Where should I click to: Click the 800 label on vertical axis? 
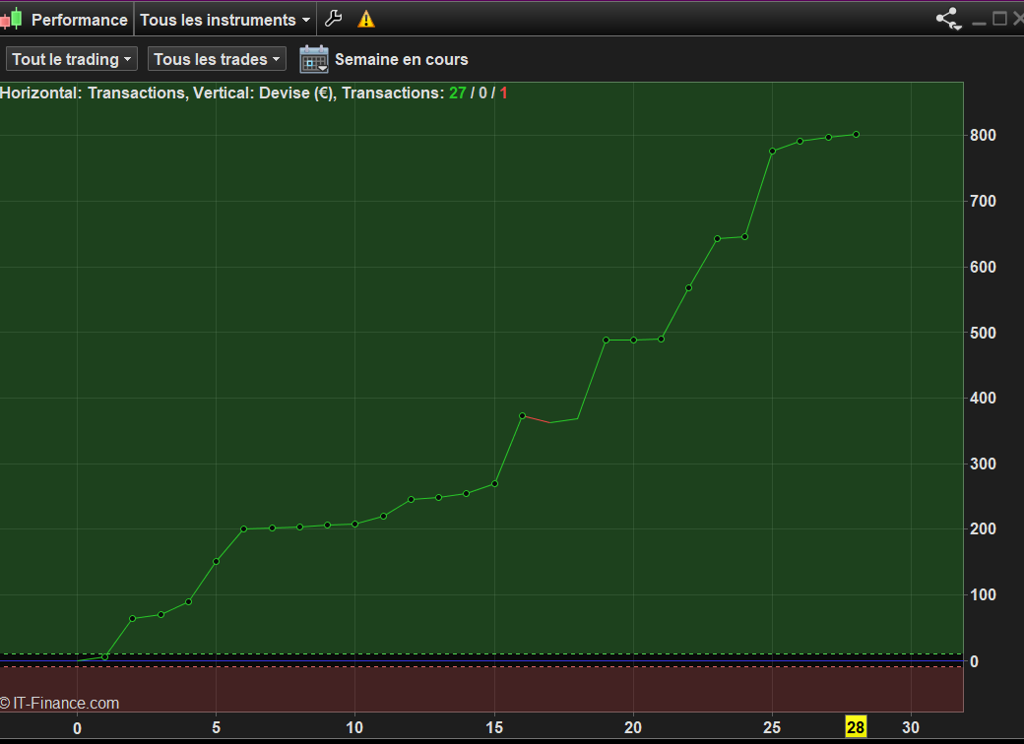983,135
